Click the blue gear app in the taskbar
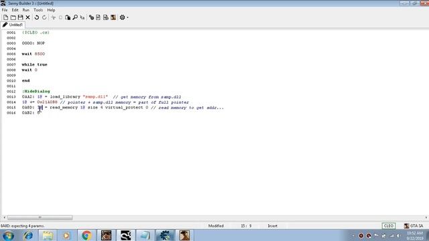Image resolution: width=429 pixels, height=241 pixels. tap(165, 235)
